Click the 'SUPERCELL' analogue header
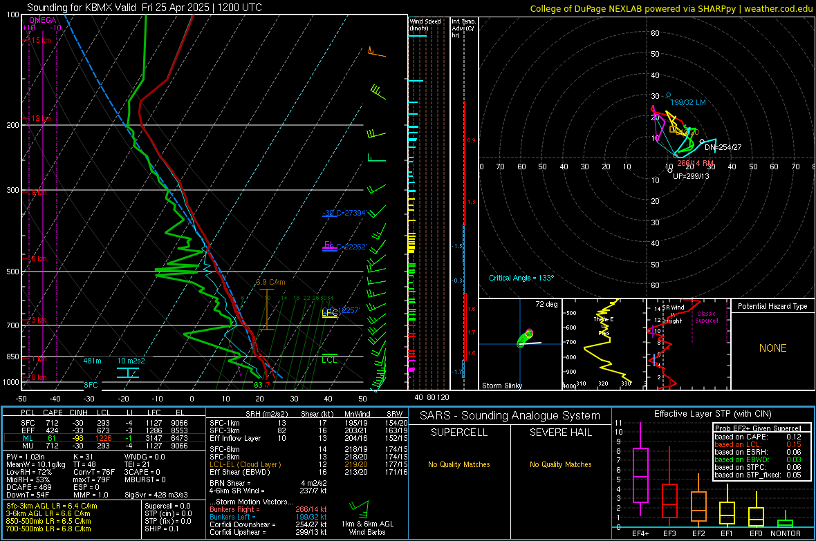816x541 pixels. coord(459,433)
